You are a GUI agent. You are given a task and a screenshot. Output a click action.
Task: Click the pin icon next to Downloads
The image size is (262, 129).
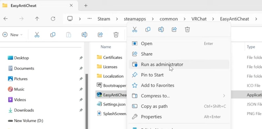81,110
